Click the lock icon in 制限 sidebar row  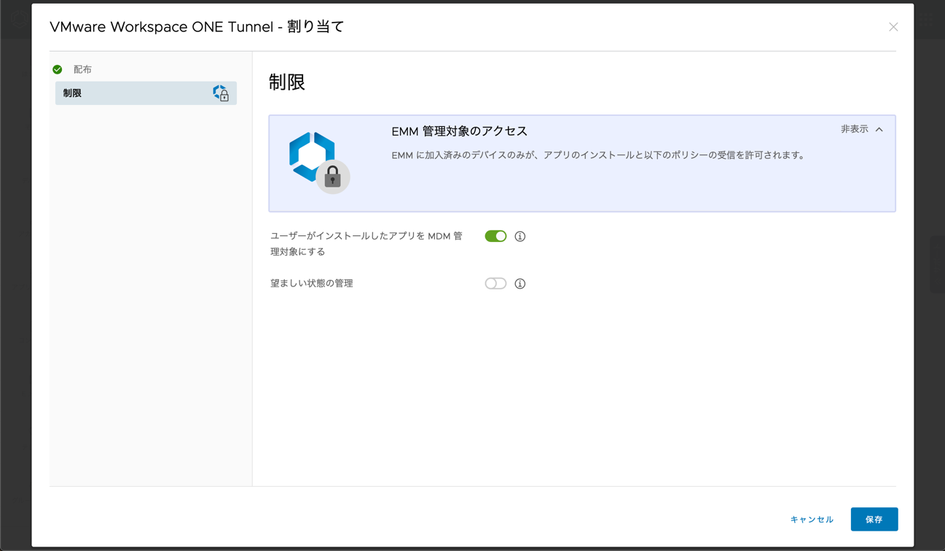[221, 93]
